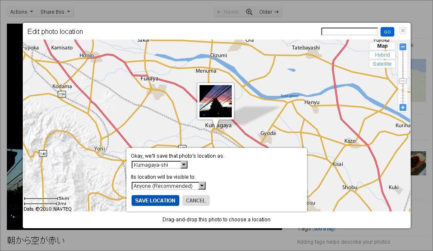Switch to Map view tab
Screen dimensions: 433x251
point(382,46)
